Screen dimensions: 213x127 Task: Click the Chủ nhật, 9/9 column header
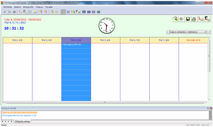193,40
